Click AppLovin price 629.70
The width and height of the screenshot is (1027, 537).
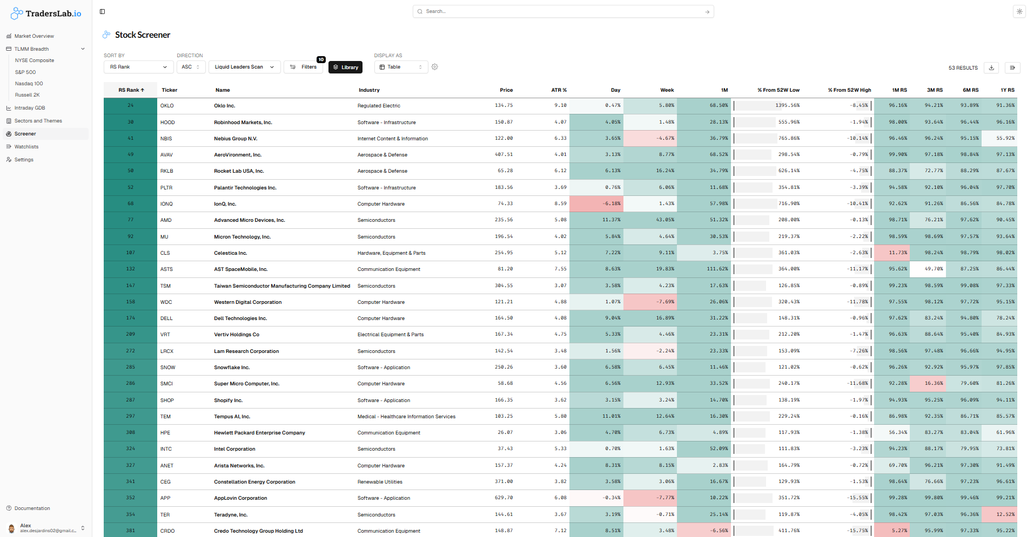click(504, 498)
